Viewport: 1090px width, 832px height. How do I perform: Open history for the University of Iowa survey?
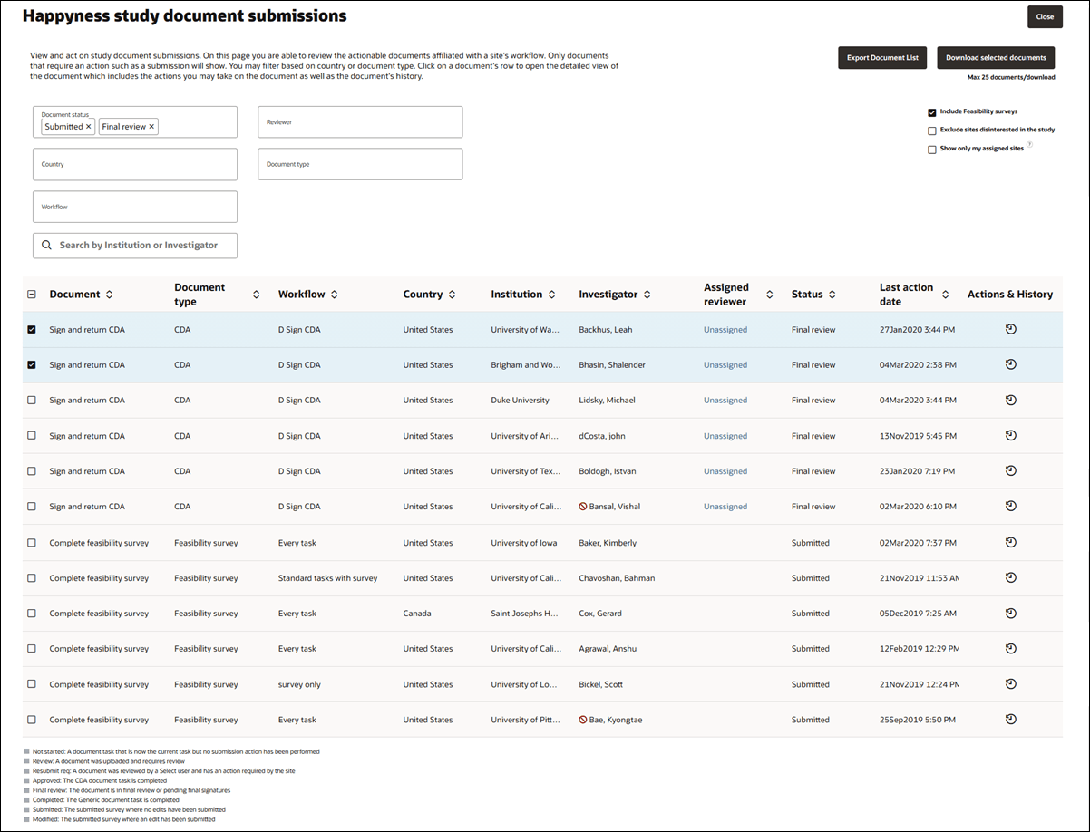coord(1011,542)
